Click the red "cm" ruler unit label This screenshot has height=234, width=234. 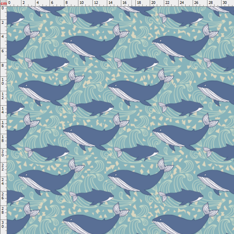[4, 4]
